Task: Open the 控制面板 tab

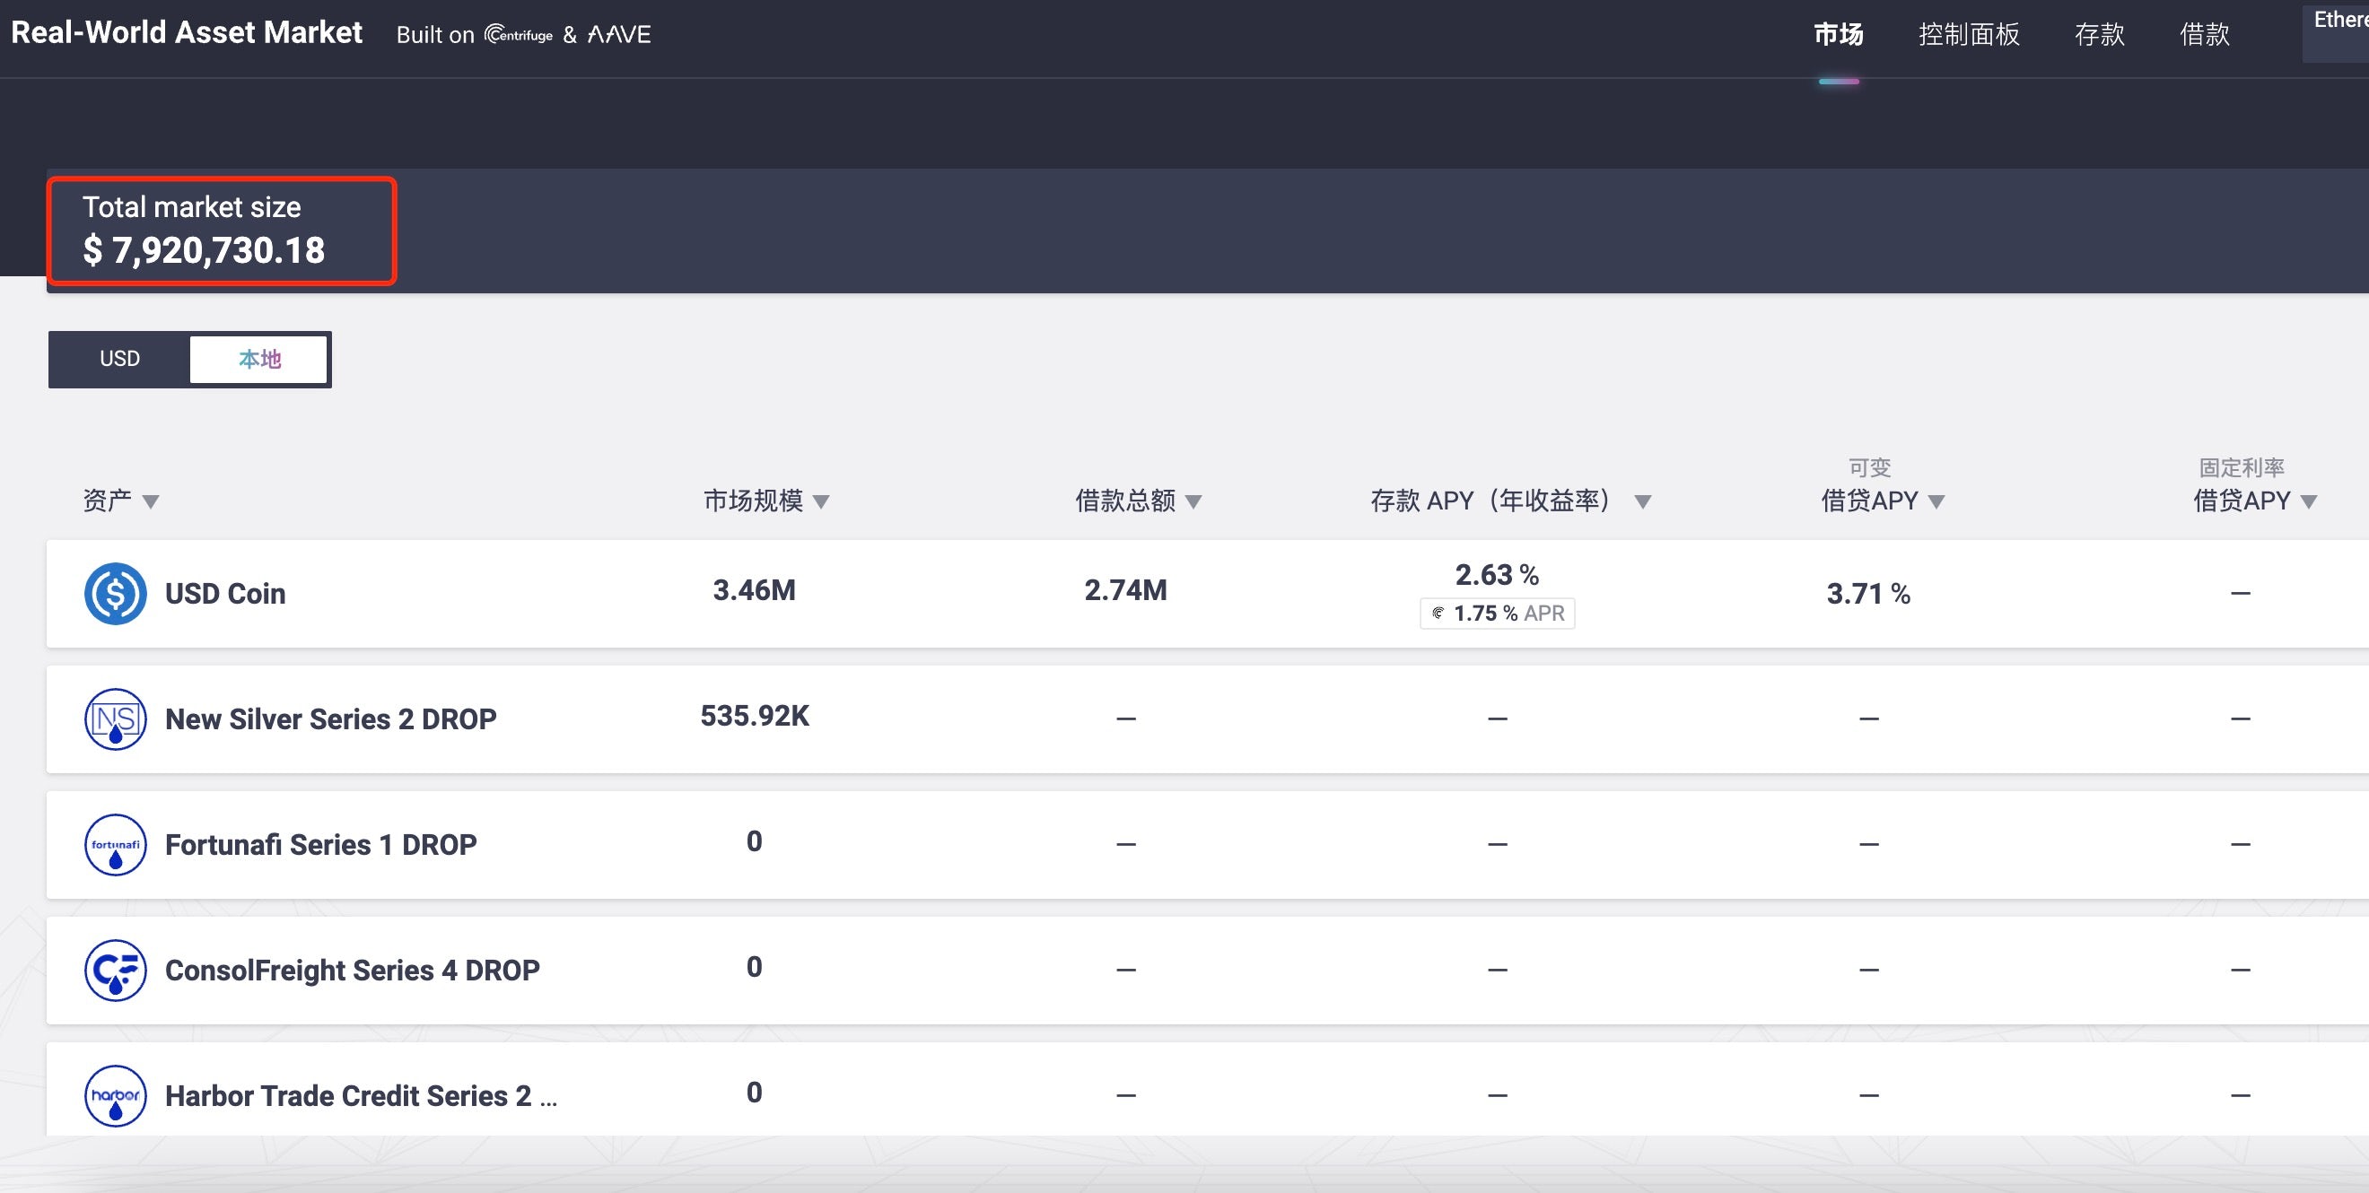Action: [1969, 35]
